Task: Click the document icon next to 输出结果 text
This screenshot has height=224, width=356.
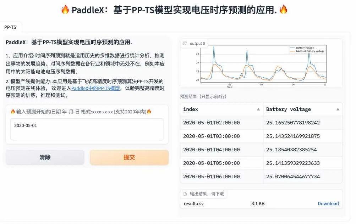Action: [185, 194]
